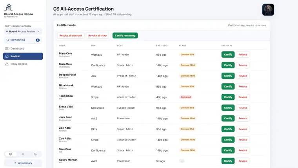The image size is (298, 168).
Task: Certify Casey Morgan's AWS PowerUser access
Action: click(228, 161)
